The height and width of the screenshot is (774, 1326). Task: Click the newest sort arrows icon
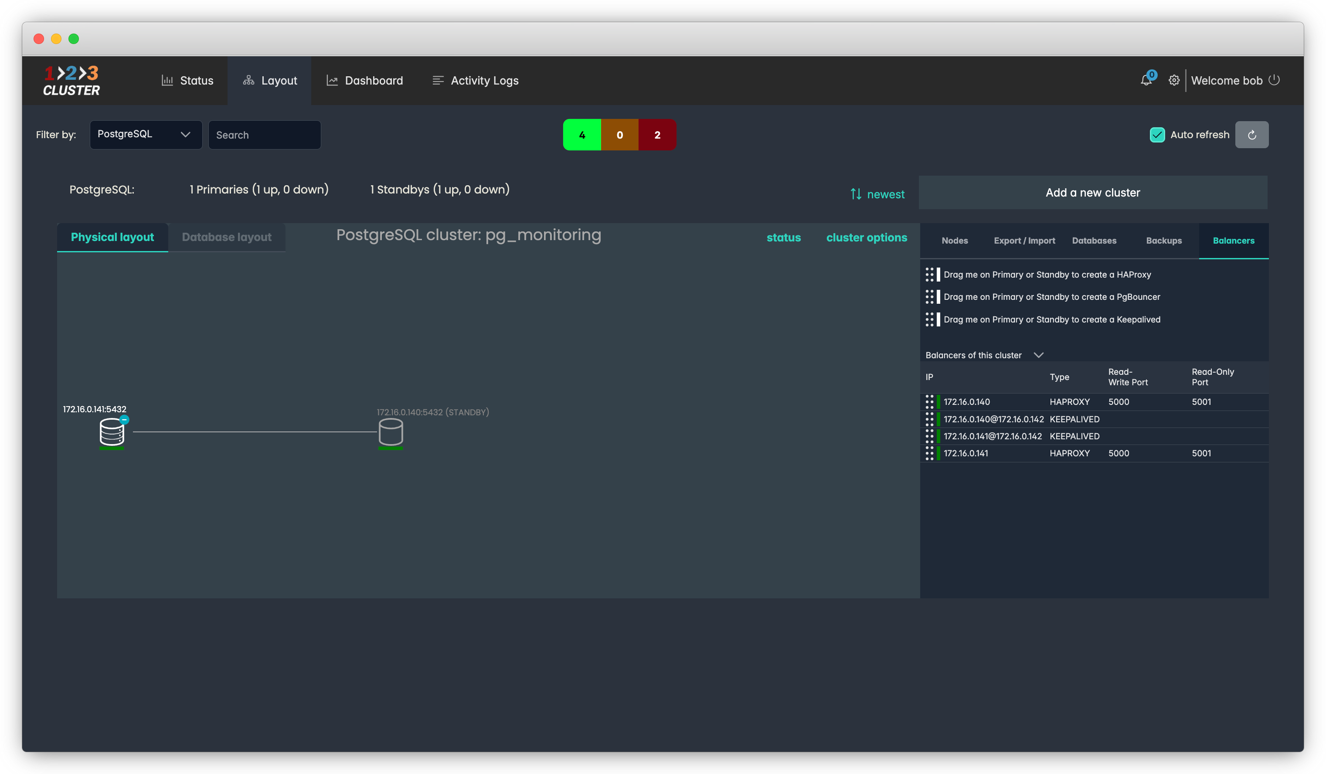tap(856, 194)
